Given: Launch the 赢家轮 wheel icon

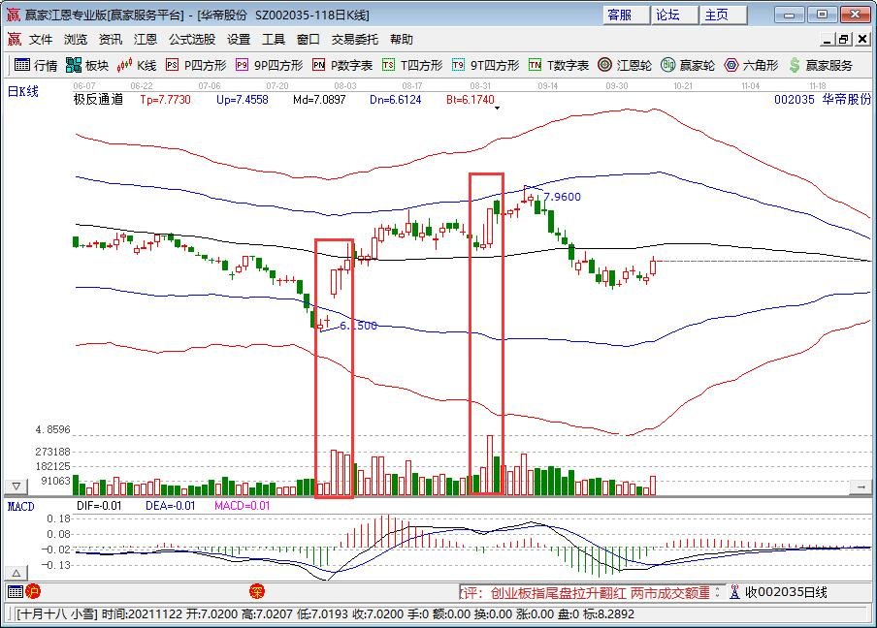Looking at the screenshot, I should click(667, 65).
